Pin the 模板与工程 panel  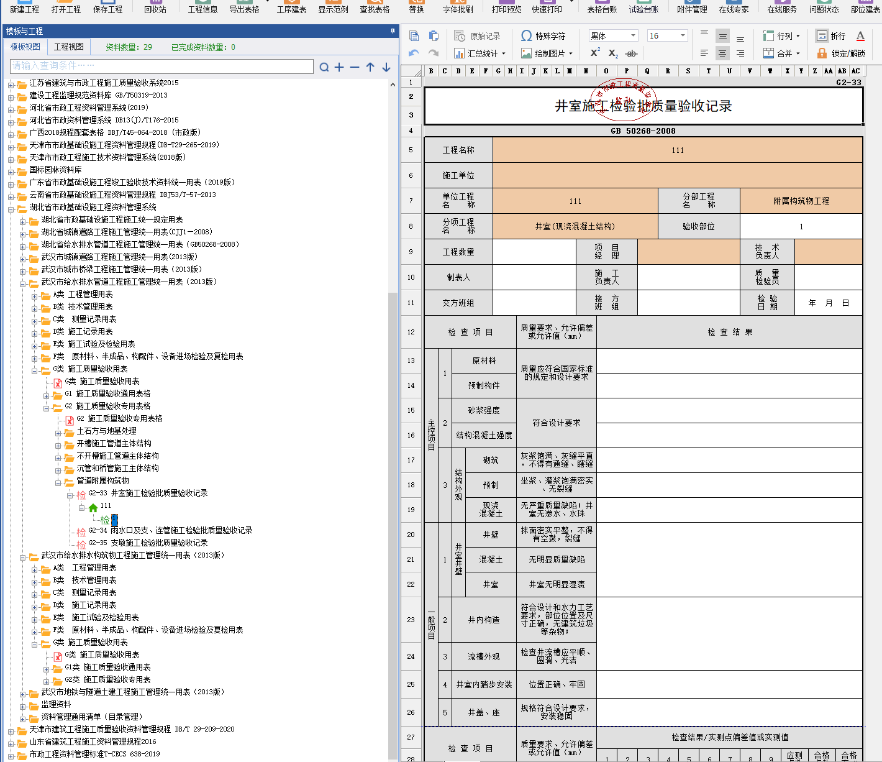[x=393, y=30]
